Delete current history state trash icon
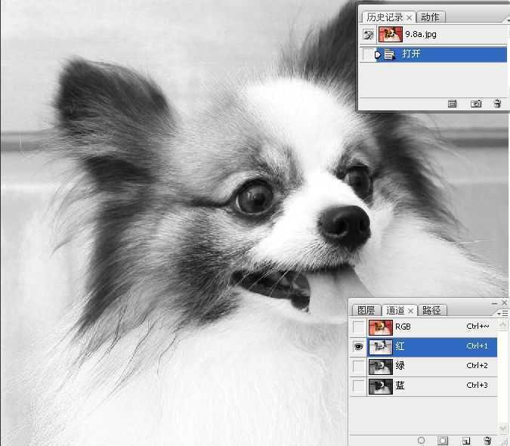The image size is (510, 446). [497, 104]
